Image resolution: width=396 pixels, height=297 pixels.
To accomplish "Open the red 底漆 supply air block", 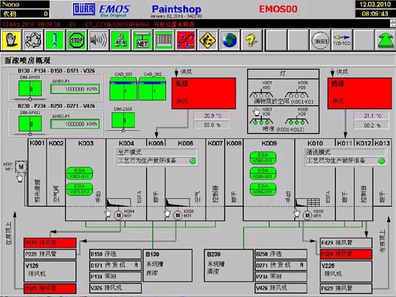I will pyautogui.click(x=203, y=94).
